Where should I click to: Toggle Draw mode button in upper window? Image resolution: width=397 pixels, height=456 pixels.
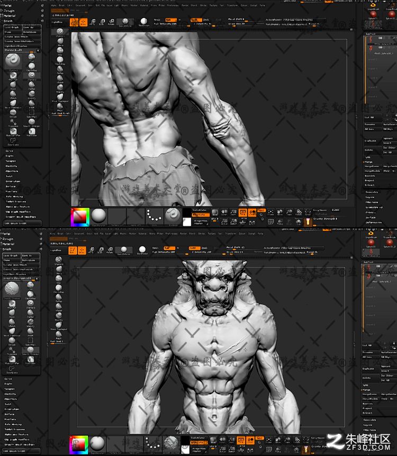[83, 22]
